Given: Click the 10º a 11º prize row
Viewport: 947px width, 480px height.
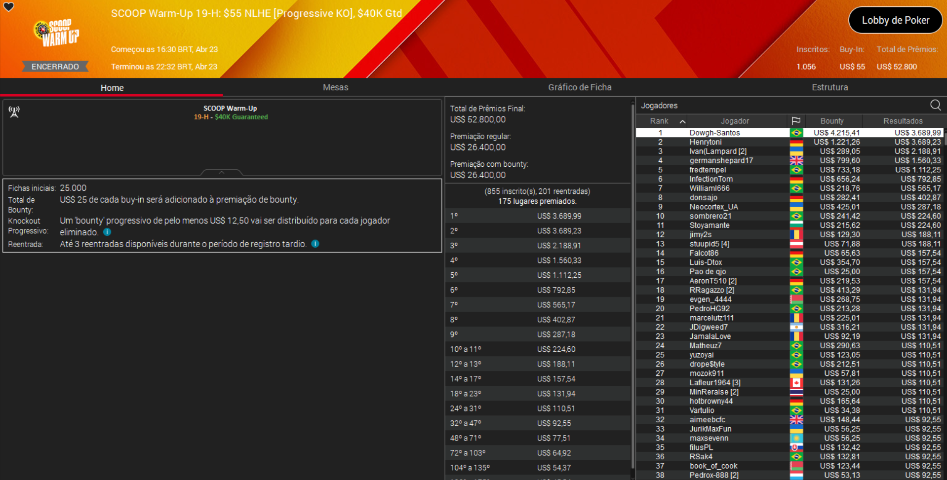Looking at the screenshot, I should (538, 349).
